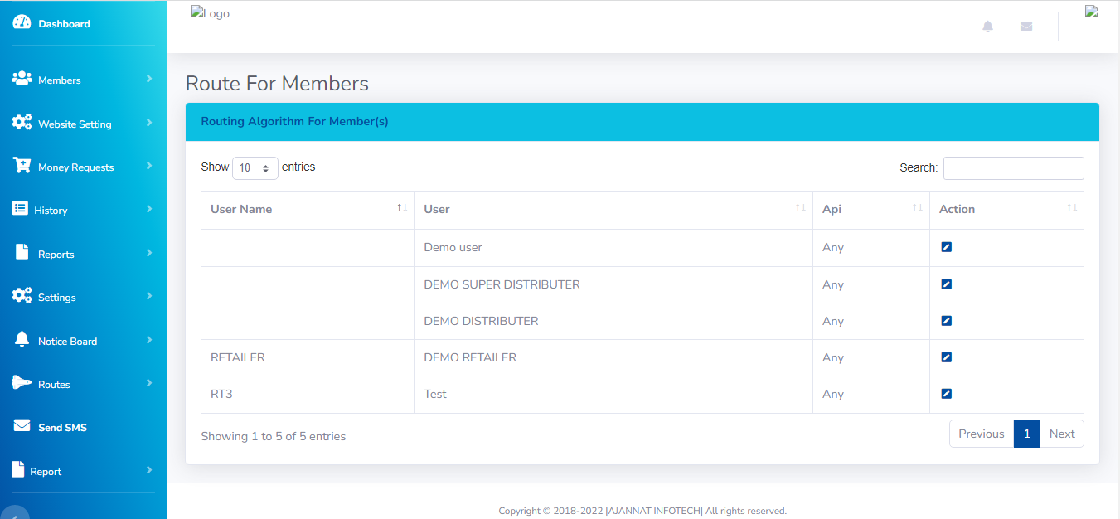Edit route for DEMO RETAILER row

tap(946, 357)
